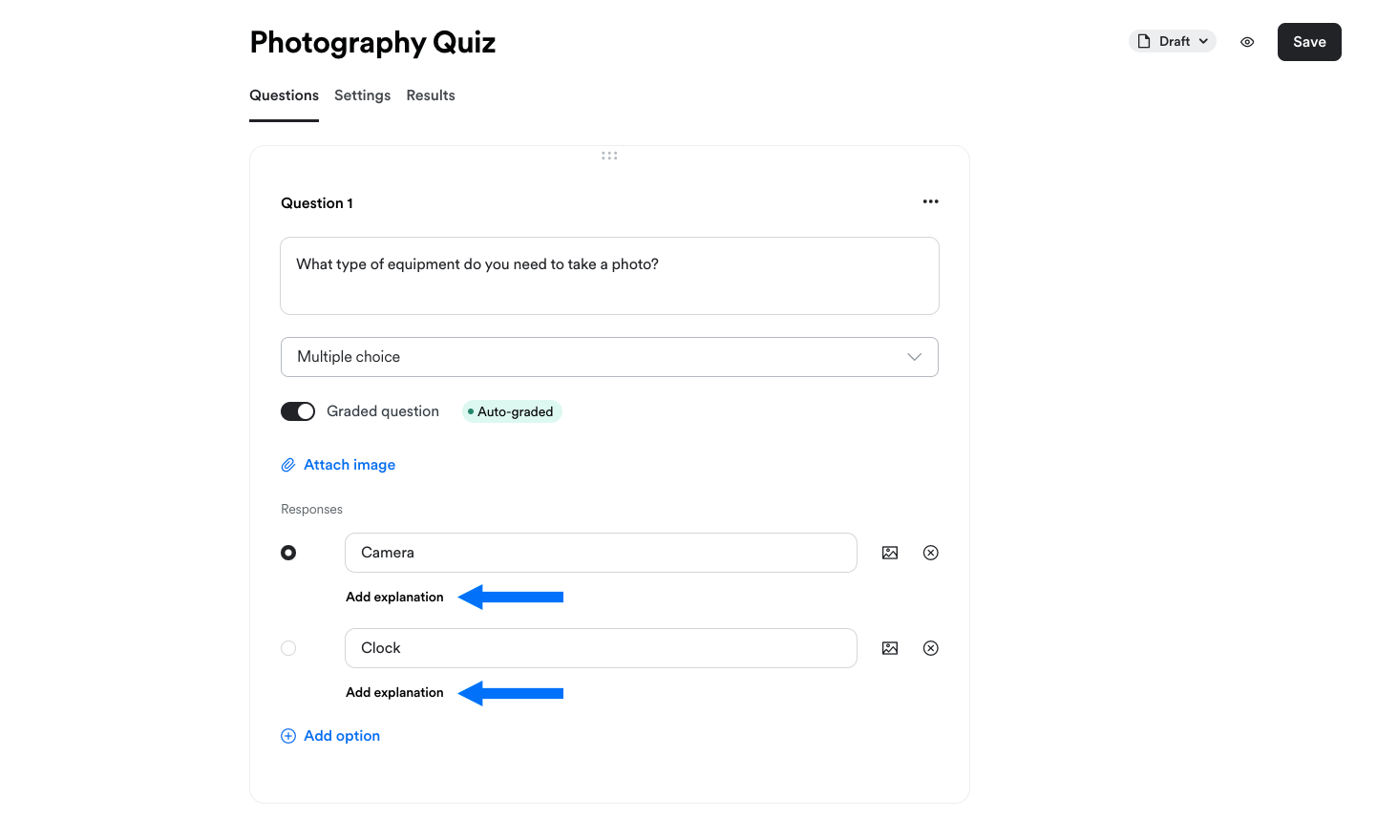
Task: Remove the Clock response option
Action: (x=931, y=648)
